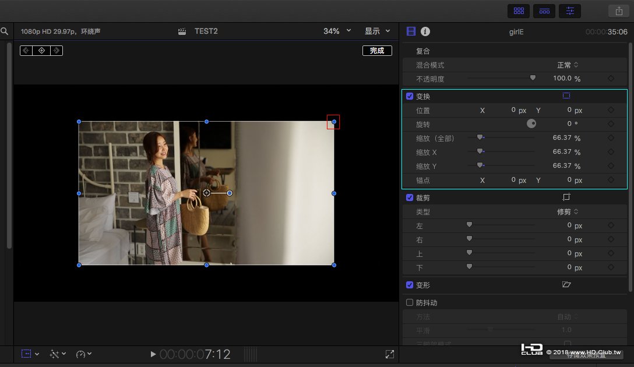Screen dimensions: 634x367
Task: Expand the 混合模式 正常 blend mode menu
Action: click(x=568, y=65)
